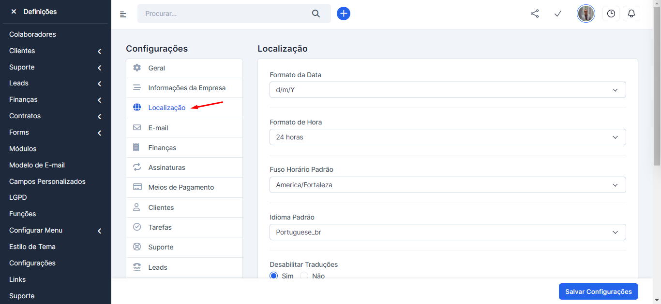Open the clock timesheet icon

point(611,14)
